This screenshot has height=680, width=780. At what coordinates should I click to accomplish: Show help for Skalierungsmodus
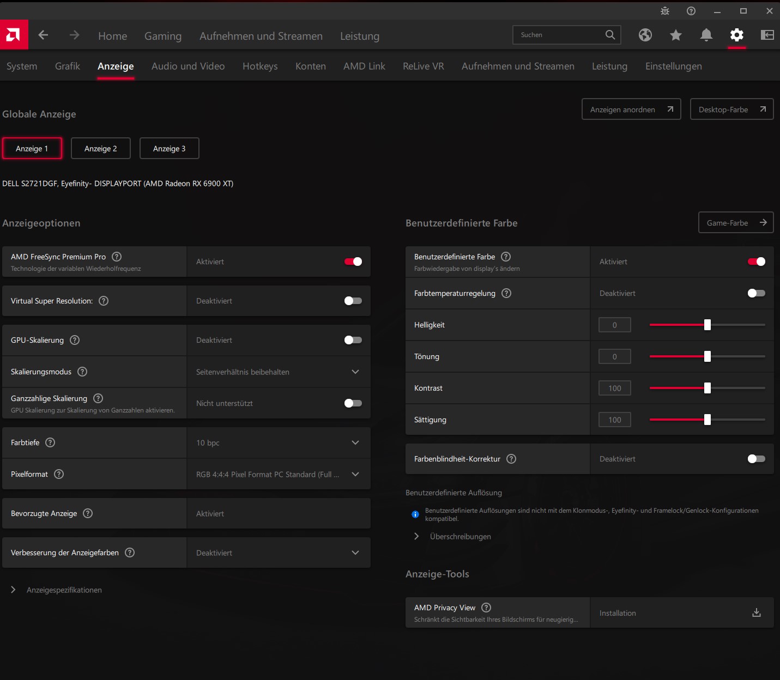82,372
